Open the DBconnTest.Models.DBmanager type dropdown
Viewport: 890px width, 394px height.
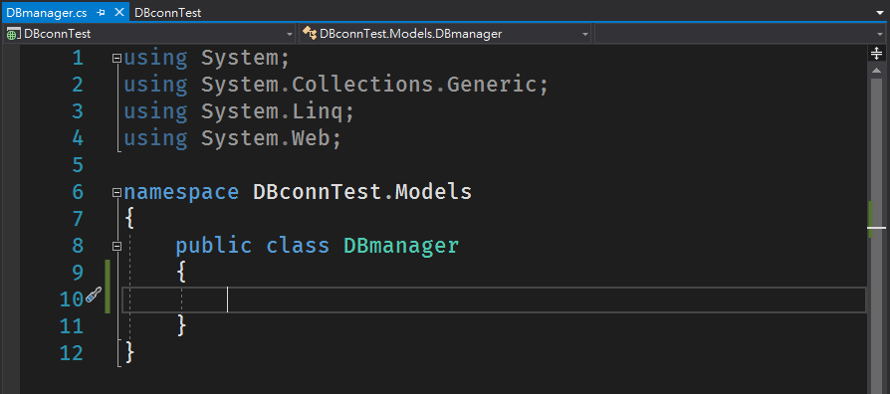point(585,35)
